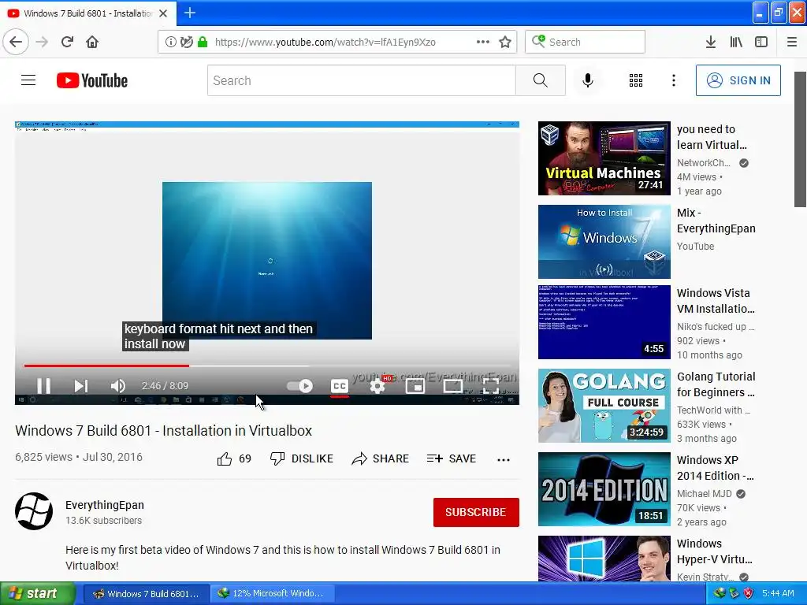This screenshot has height=605, width=807.
Task: Go to the YouTube home logo
Action: point(92,80)
